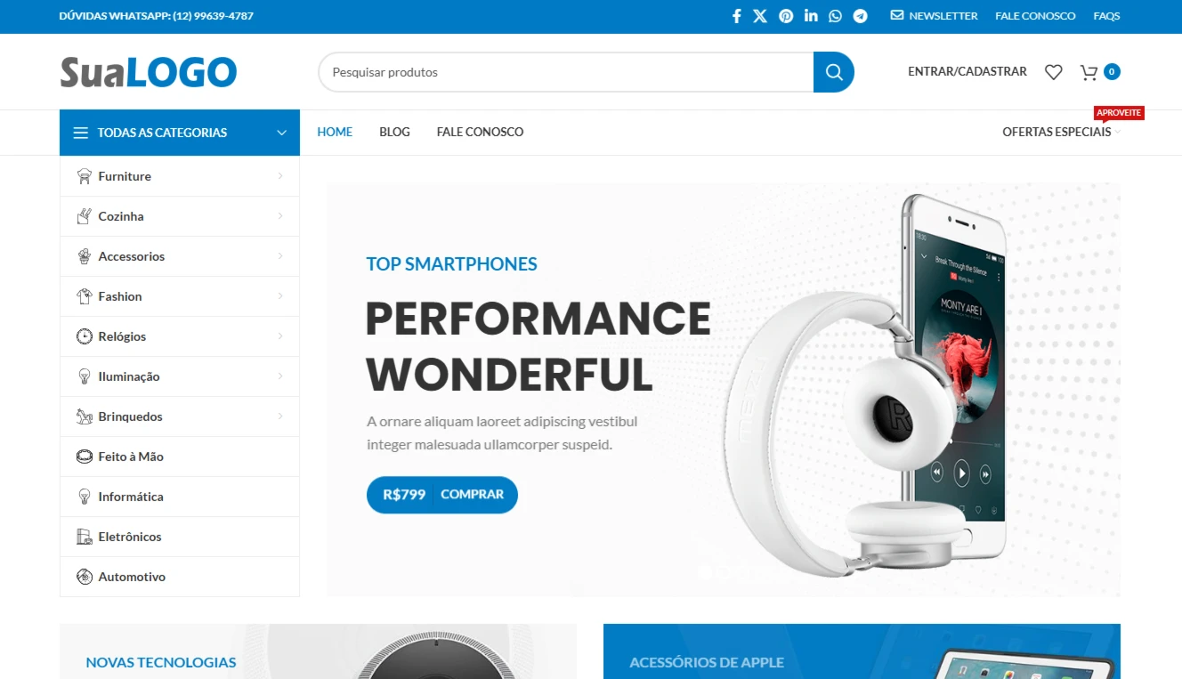Select the Eletrônicos category
The width and height of the screenshot is (1182, 679).
180,537
